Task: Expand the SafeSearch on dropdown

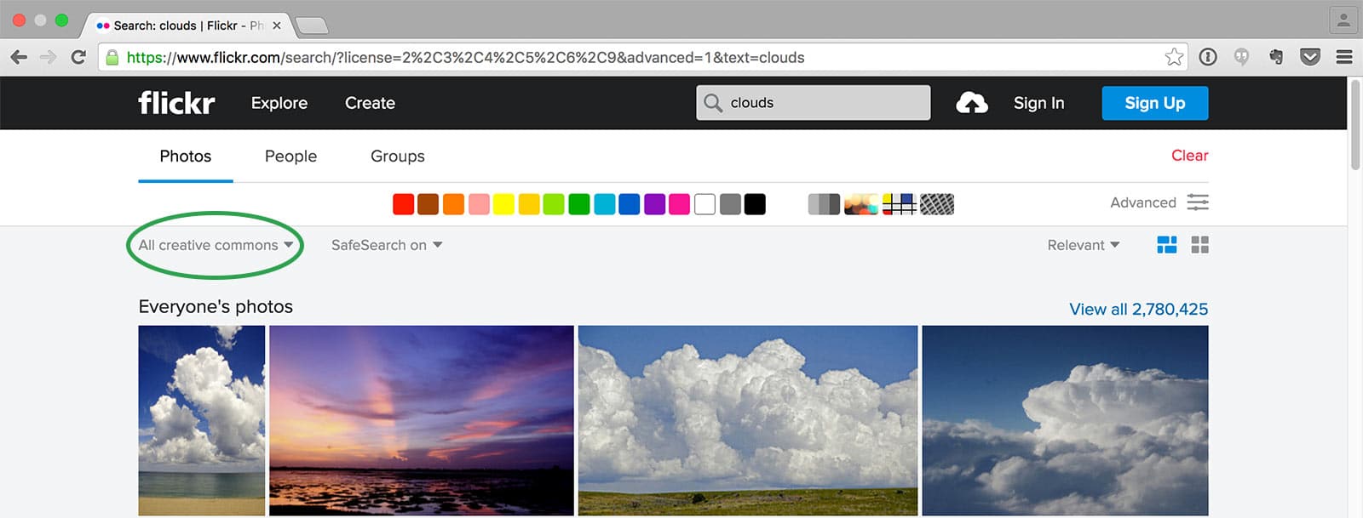Action: (x=386, y=245)
